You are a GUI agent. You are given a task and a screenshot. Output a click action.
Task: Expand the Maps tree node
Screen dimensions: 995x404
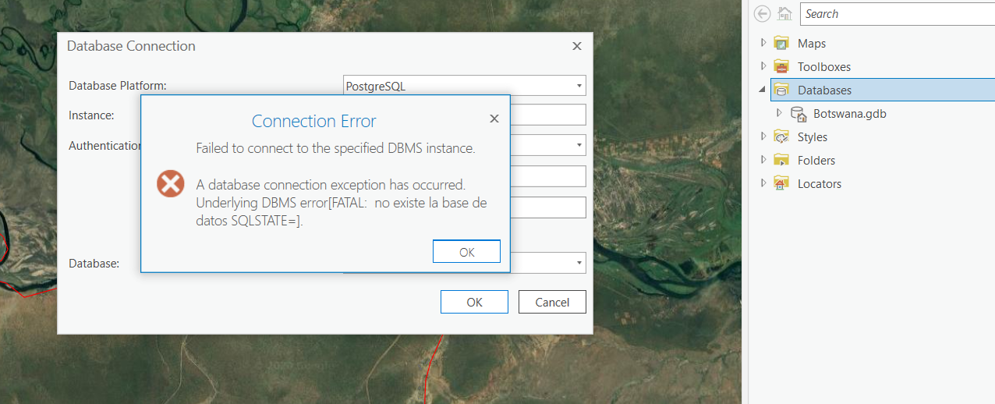pyautogui.click(x=763, y=43)
